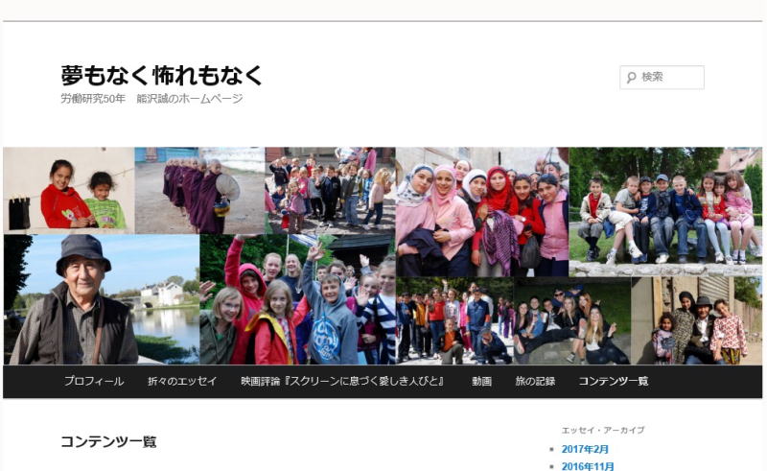Open the 2016年11月 archive link

[588, 466]
